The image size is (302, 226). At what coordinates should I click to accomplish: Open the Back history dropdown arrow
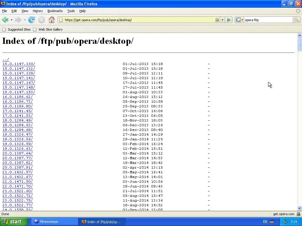(x=12, y=20)
